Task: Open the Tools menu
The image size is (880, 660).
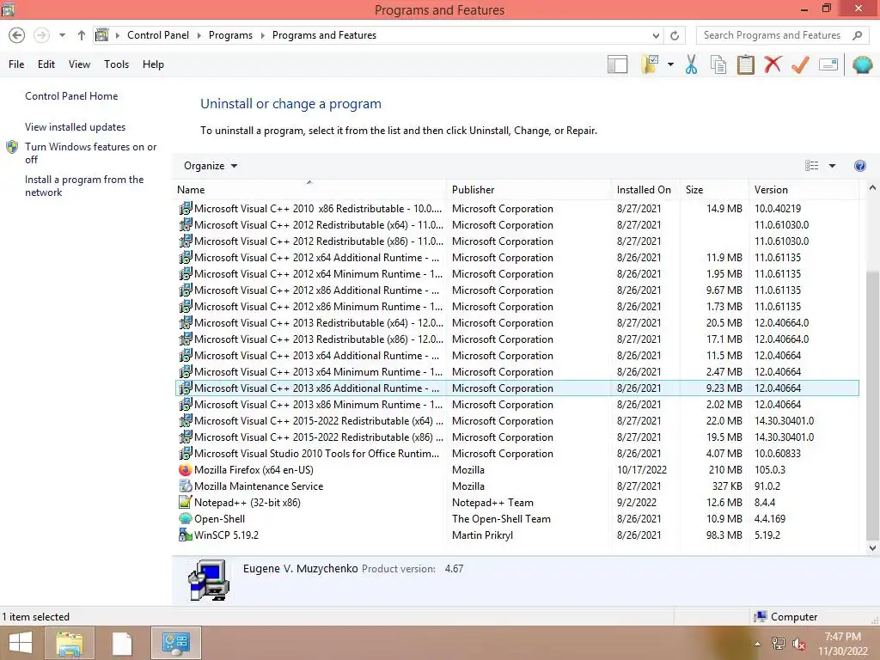Action: coord(116,64)
